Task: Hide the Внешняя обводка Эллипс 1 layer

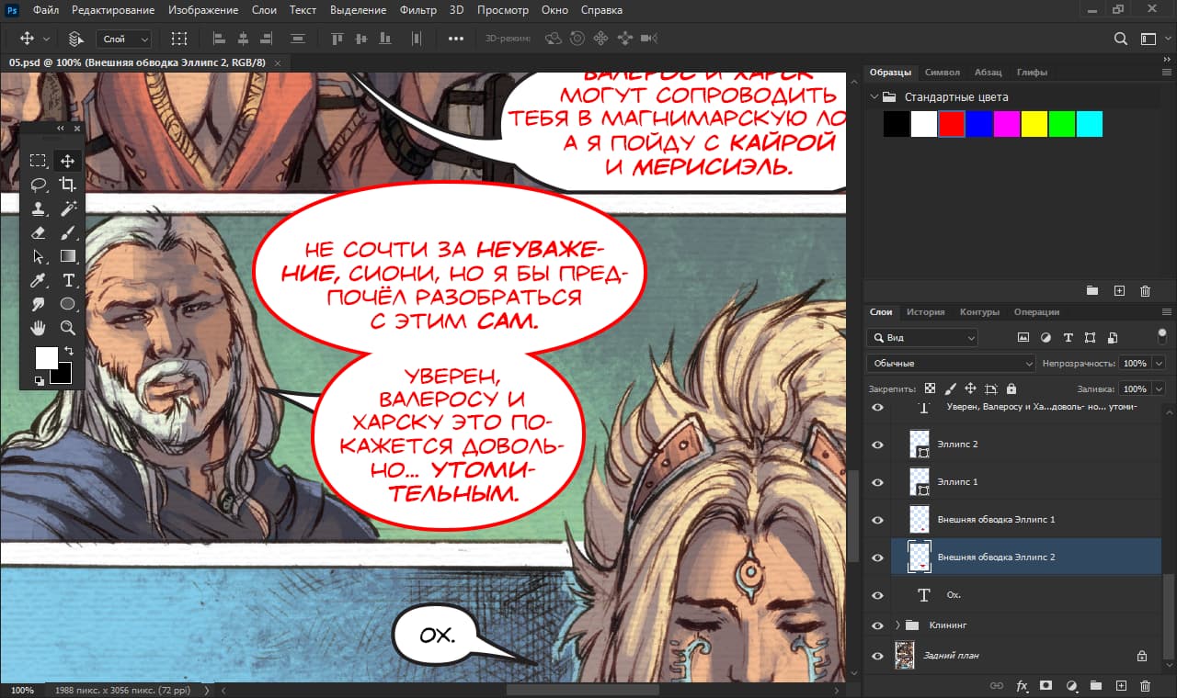Action: pyautogui.click(x=877, y=520)
